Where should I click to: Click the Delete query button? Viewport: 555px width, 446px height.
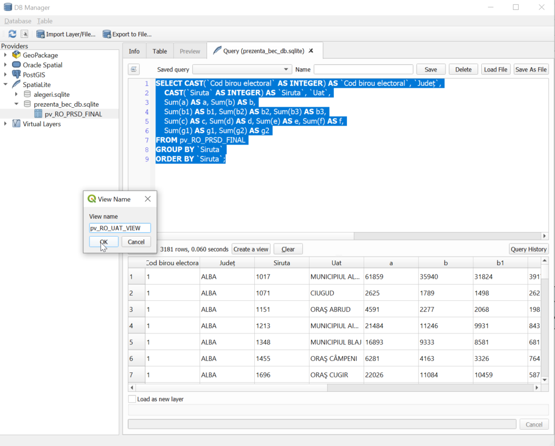coord(463,69)
